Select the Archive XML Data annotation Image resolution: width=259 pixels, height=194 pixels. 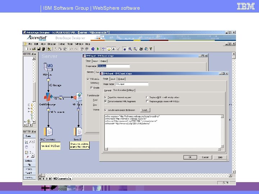[50, 146]
